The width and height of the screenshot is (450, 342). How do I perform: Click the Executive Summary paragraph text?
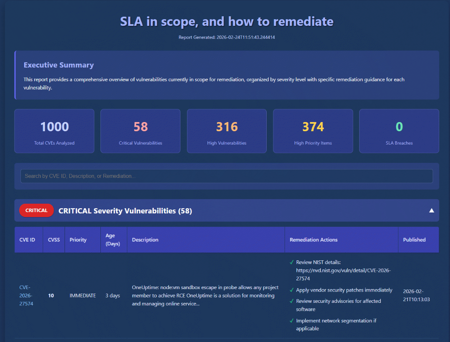pyautogui.click(x=214, y=83)
